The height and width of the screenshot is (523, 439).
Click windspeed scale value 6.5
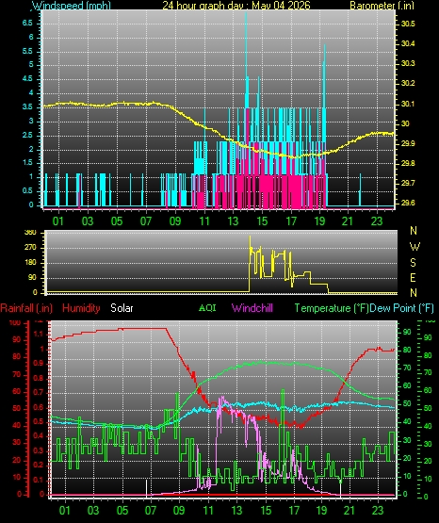[27, 23]
